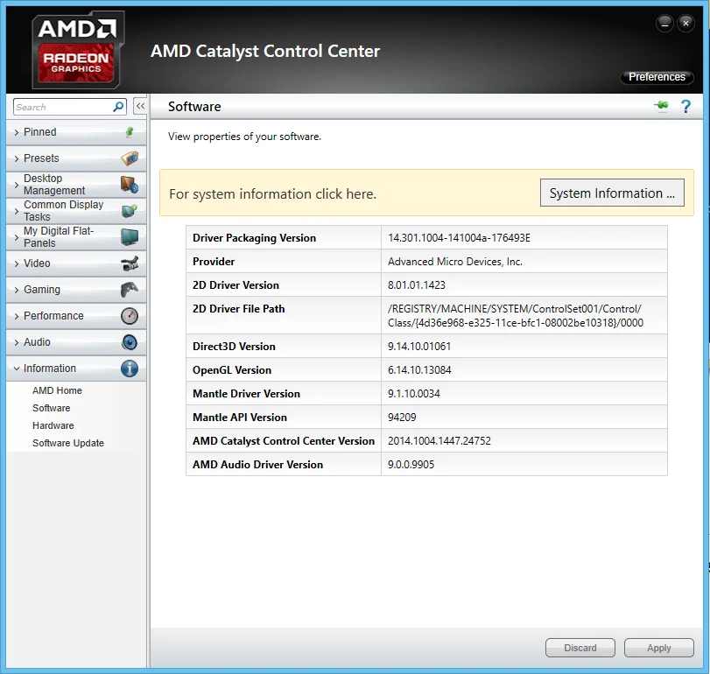Select Software under Information
This screenshot has height=674, width=710.
(x=51, y=408)
